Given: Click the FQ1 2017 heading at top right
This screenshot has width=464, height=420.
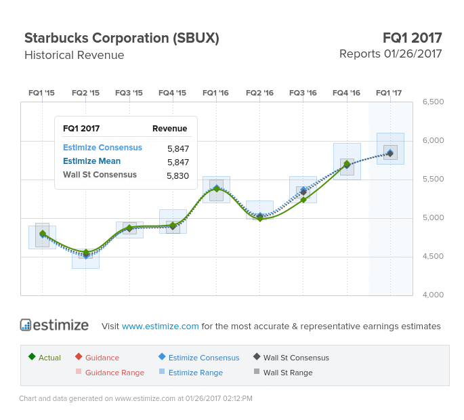Looking at the screenshot, I should pos(413,38).
